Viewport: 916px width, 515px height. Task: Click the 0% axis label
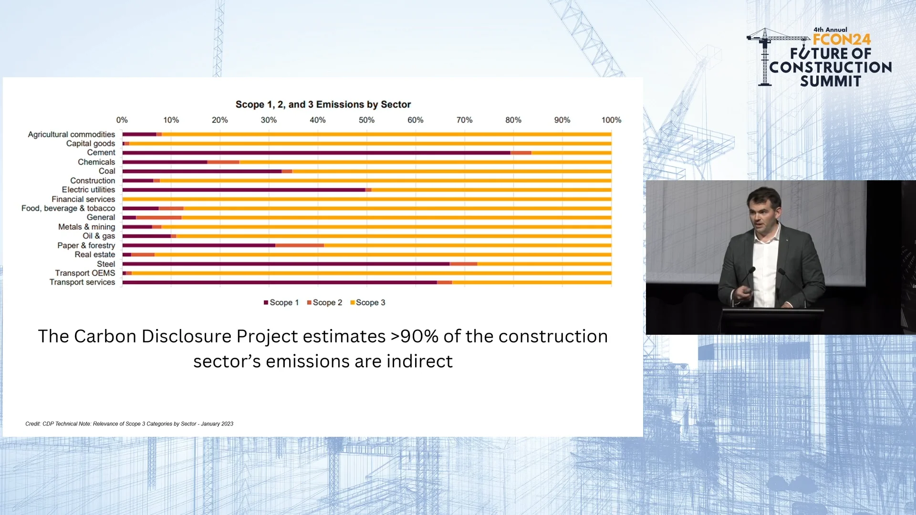(122, 120)
